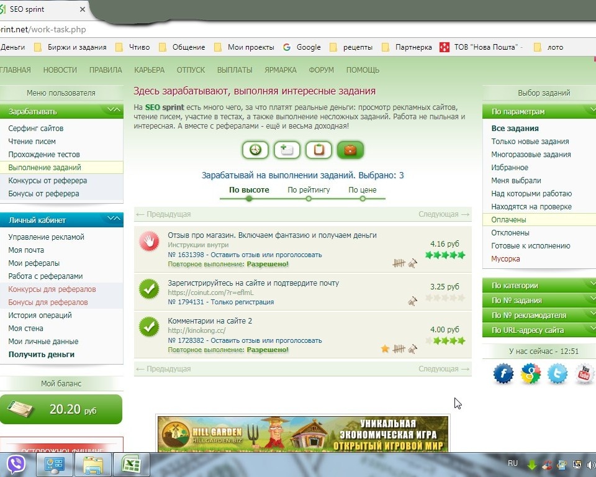The width and height of the screenshot is (596, 477).
Task: Open task Зарегистрируйтесь на сайте и подтвердите почту
Action: point(253,283)
